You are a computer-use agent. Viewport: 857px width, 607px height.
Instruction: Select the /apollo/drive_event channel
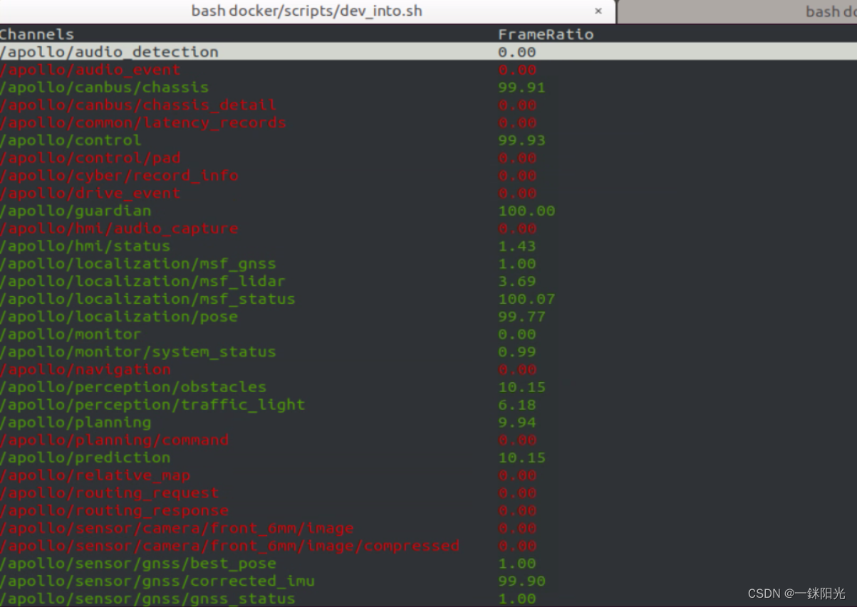90,194
